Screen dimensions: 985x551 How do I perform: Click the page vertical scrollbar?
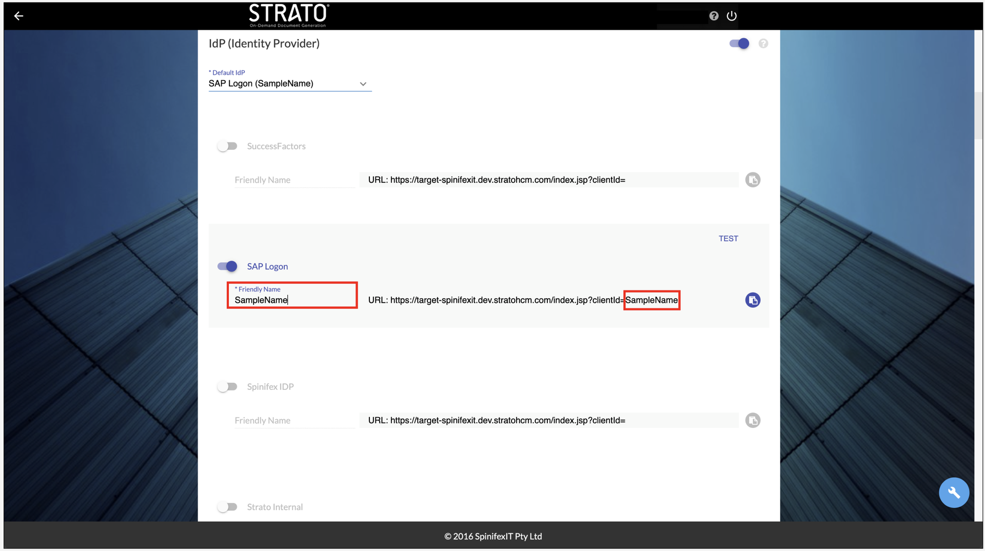[x=979, y=115]
